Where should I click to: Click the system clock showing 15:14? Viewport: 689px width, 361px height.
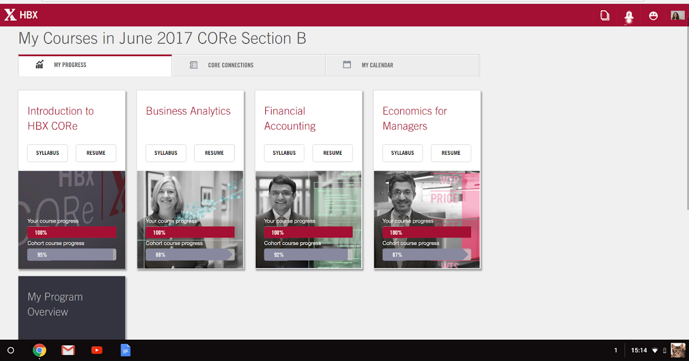coord(639,350)
